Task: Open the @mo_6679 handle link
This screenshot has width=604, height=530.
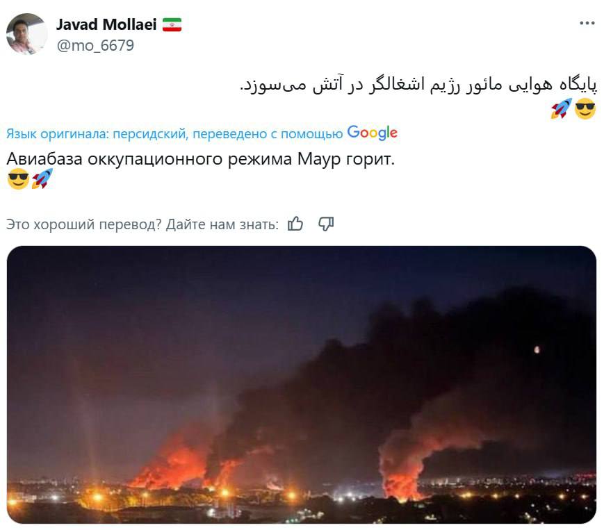Action: pos(95,46)
